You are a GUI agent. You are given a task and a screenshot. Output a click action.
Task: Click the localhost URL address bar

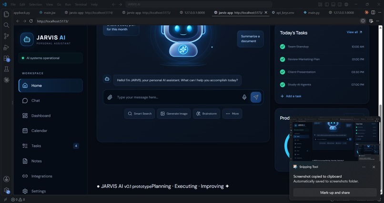[x=197, y=21]
